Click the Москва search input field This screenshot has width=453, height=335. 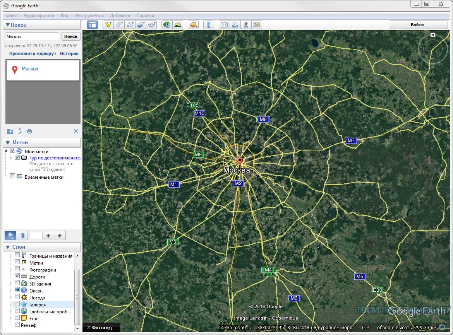tap(33, 37)
